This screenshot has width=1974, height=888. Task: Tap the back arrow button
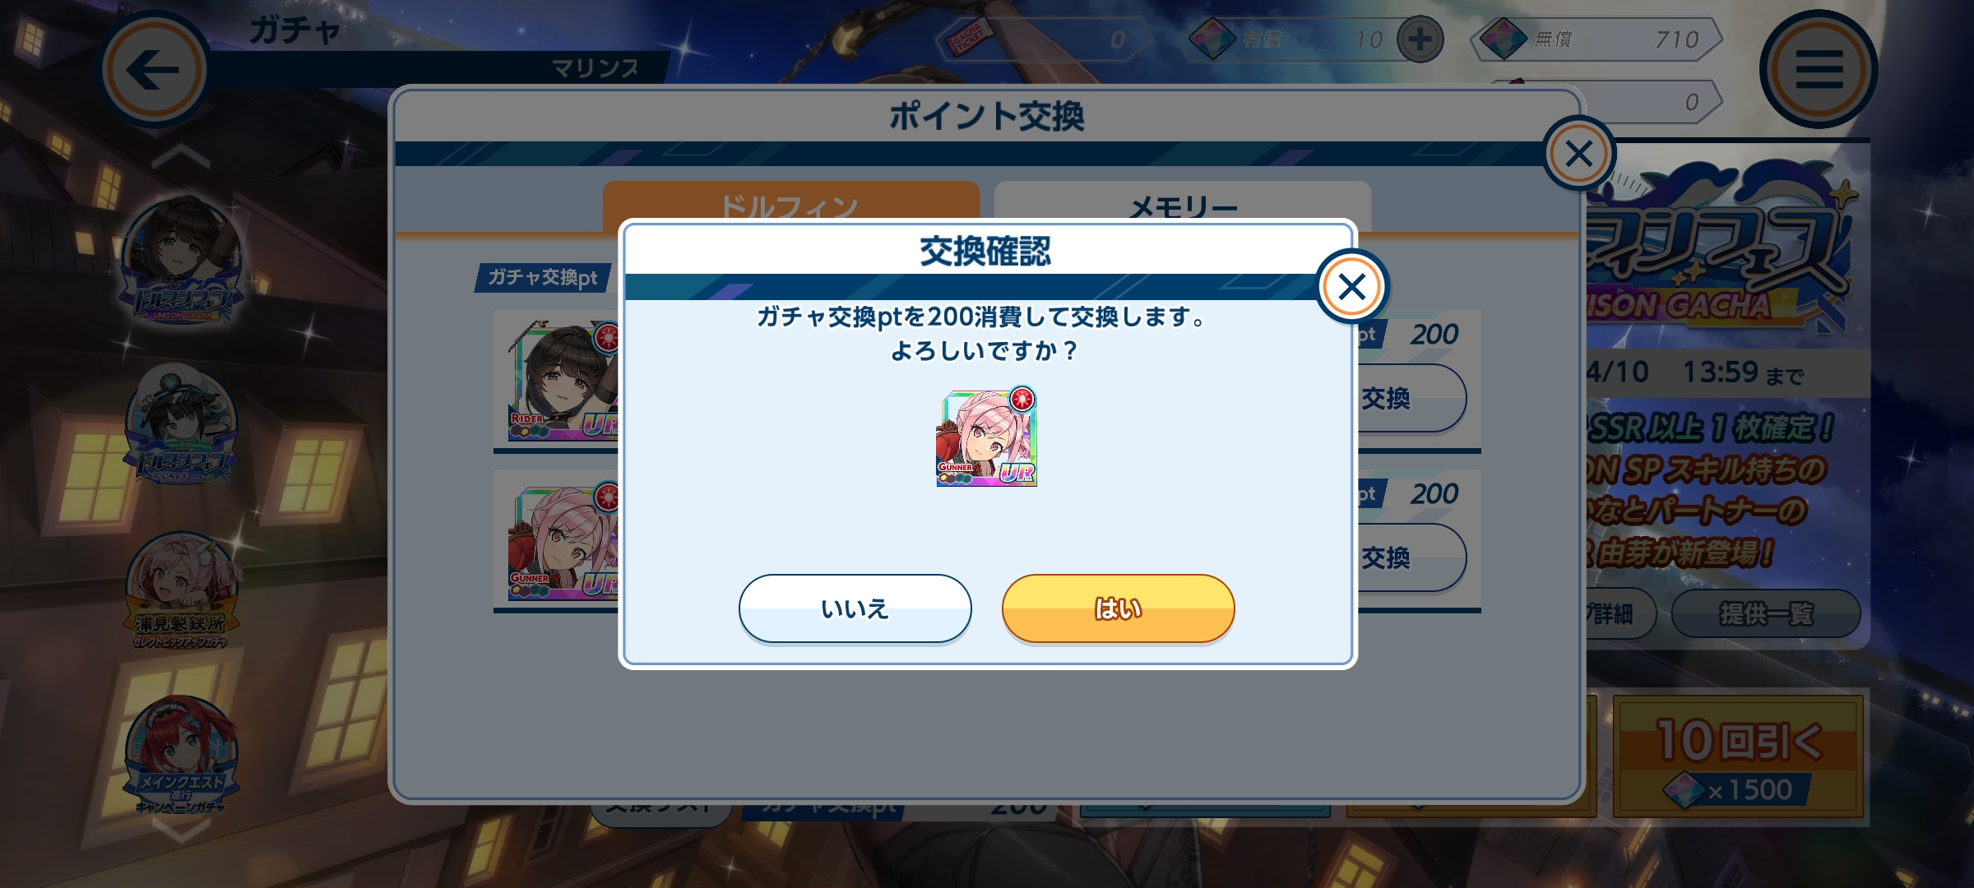pos(153,69)
